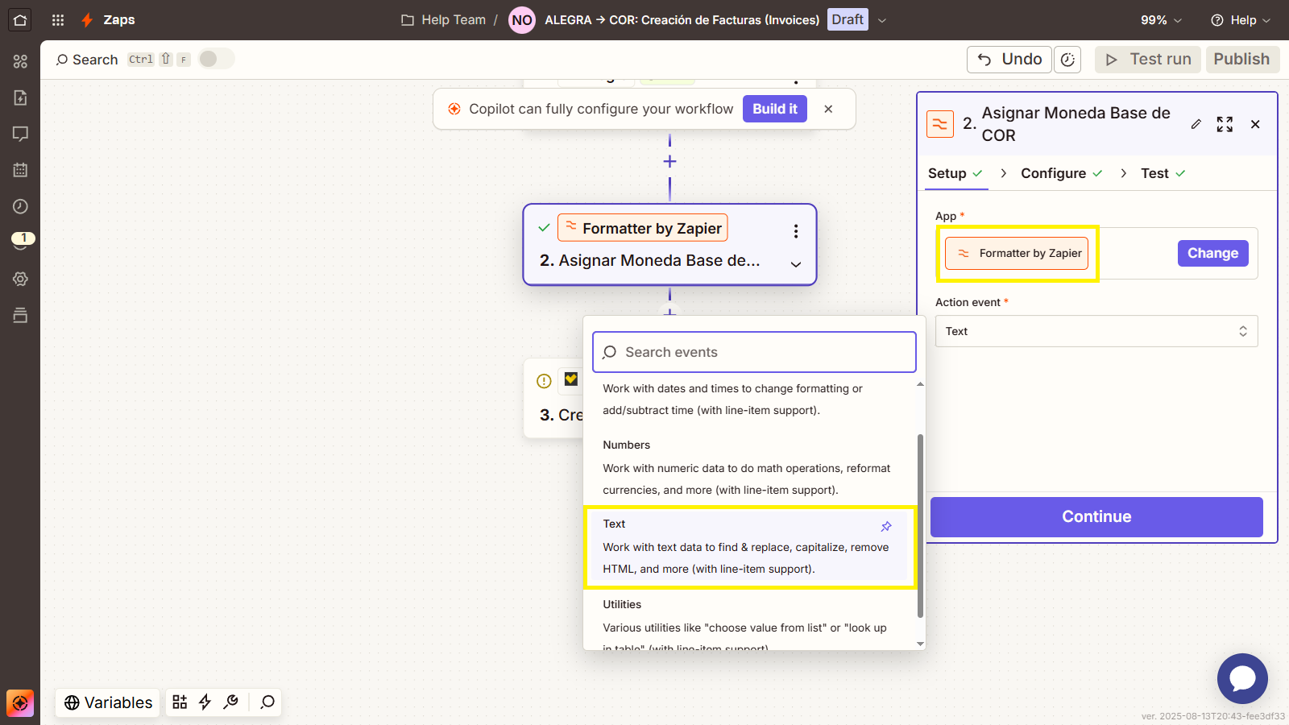Click Build it in Copilot banner
The image size is (1289, 725).
tap(775, 109)
